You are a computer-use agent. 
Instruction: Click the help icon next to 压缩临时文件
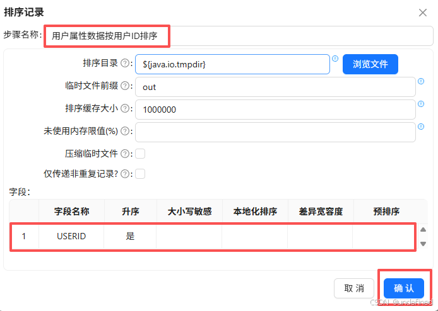coord(125,154)
